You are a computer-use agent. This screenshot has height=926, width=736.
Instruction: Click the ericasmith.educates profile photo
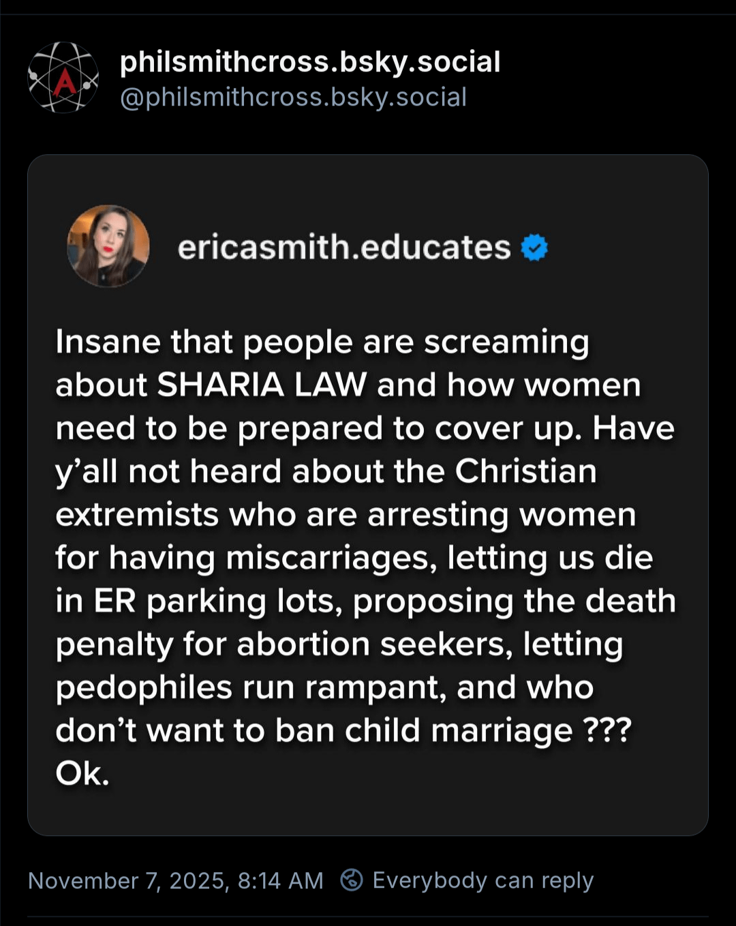point(108,246)
